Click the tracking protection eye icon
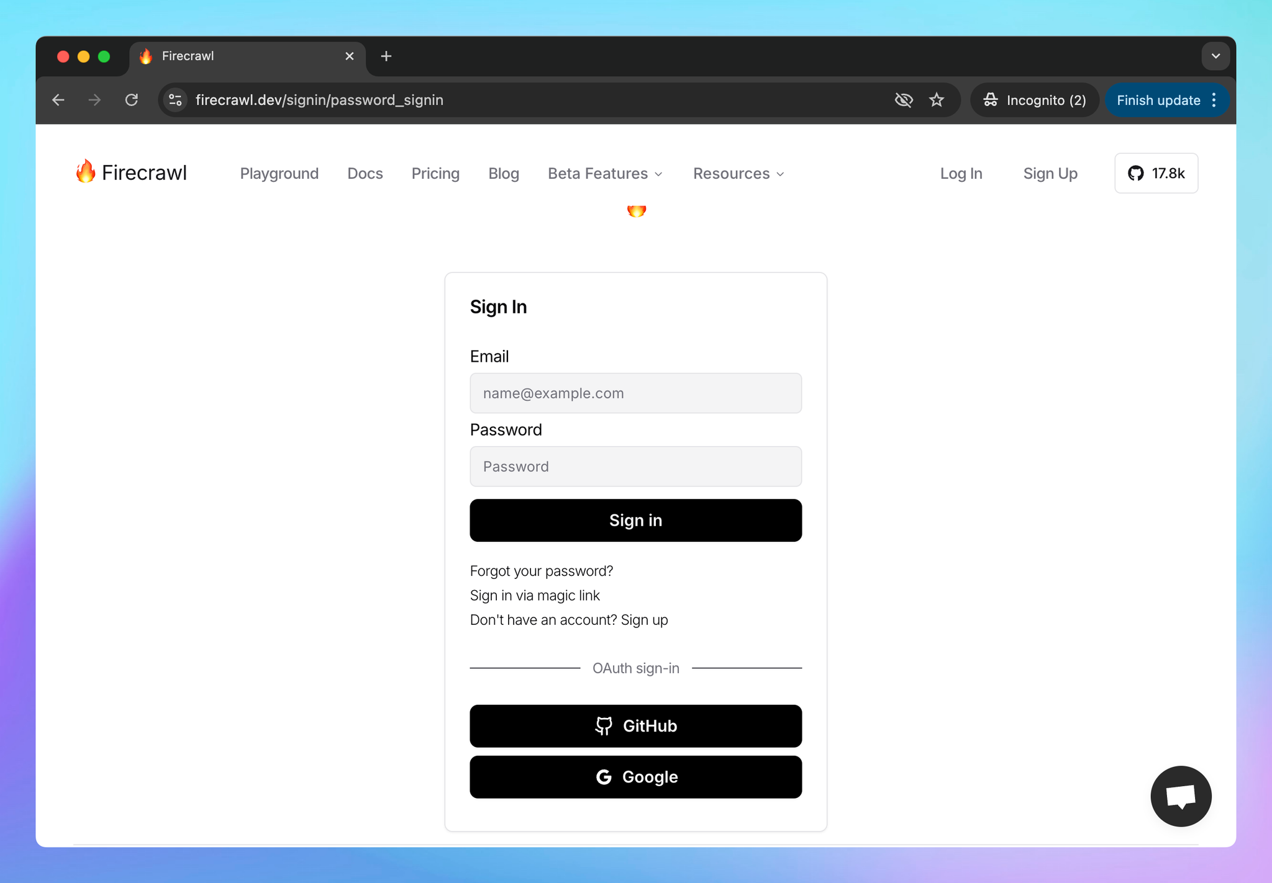1272x883 pixels. click(x=904, y=100)
